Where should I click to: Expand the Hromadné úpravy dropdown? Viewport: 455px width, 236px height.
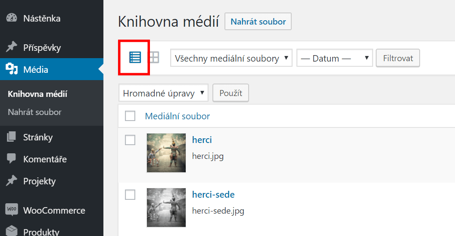[163, 93]
